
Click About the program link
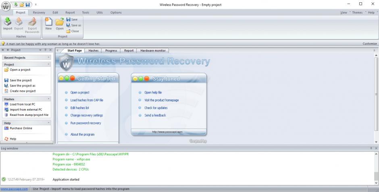[x=82, y=134]
